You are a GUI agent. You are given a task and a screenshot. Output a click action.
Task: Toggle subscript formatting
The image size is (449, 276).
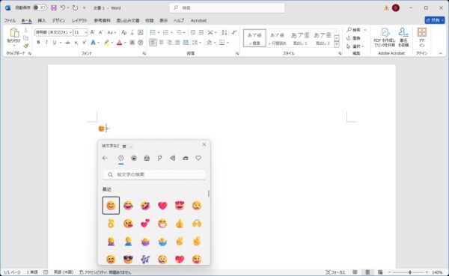tap(76, 43)
